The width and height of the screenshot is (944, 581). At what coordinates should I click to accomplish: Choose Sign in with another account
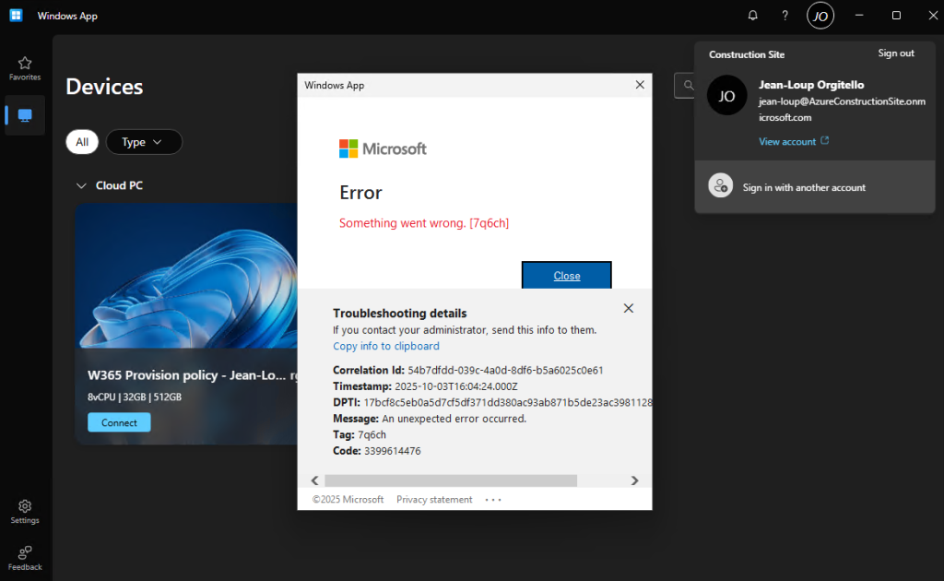(x=804, y=187)
